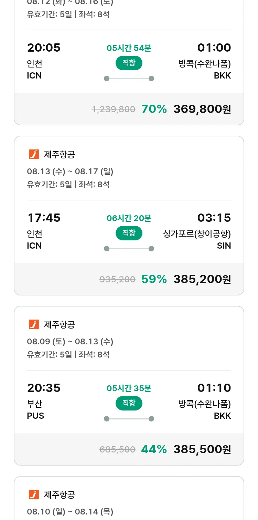Viewport: 258px width, 520px height.
Task: Select the 369,800원 fare for Bangkok
Action: 202,109
